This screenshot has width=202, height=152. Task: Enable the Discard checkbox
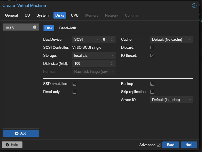pos(152,48)
